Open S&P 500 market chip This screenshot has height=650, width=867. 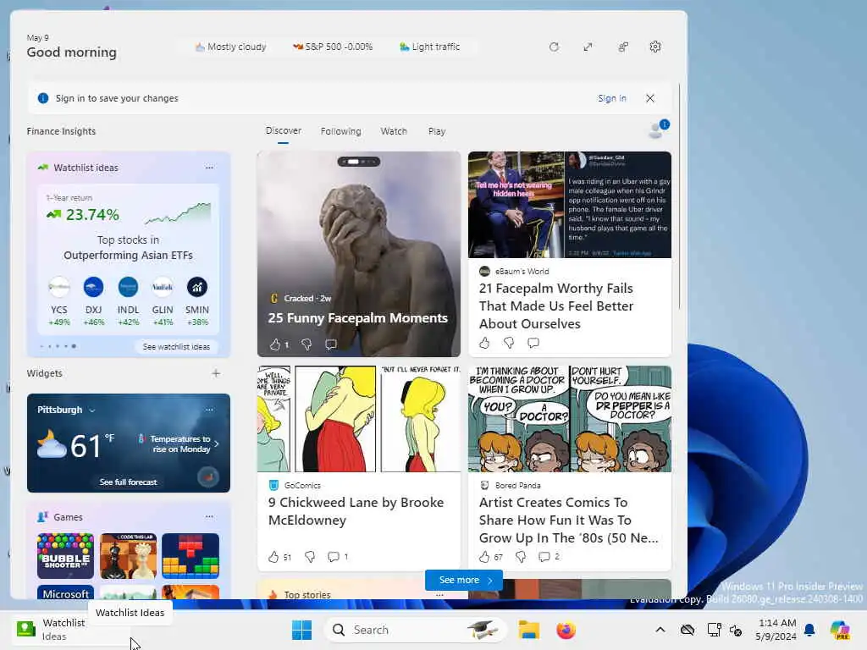click(332, 47)
